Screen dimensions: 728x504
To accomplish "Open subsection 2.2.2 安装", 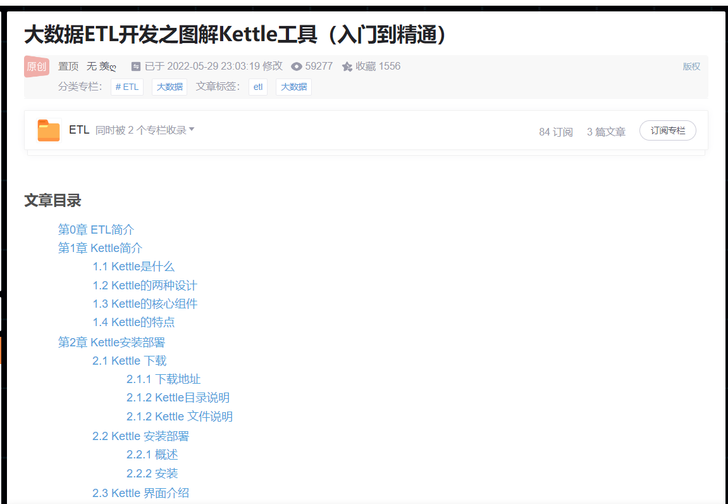I will tap(152, 474).
